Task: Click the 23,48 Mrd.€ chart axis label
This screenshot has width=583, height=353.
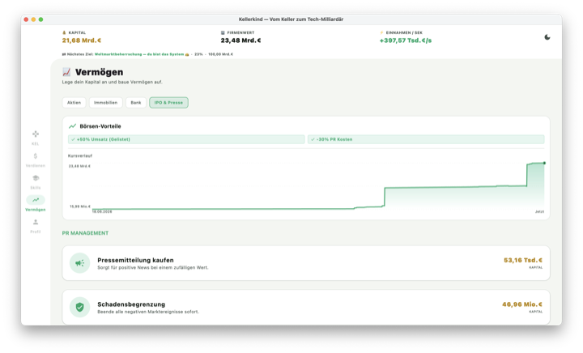Action: tap(79, 166)
